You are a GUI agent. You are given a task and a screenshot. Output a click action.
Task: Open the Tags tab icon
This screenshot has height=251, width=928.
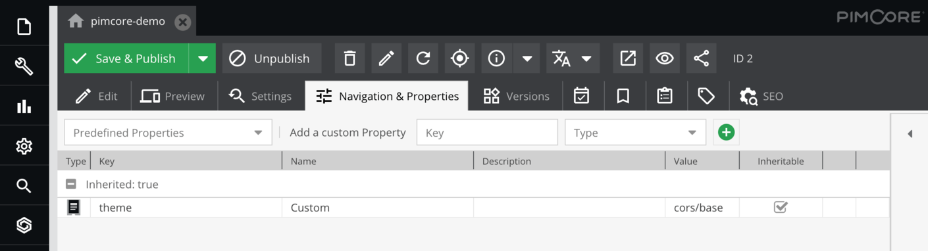tap(706, 96)
